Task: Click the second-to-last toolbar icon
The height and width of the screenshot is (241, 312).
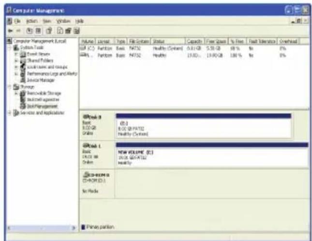Action: [x=68, y=31]
